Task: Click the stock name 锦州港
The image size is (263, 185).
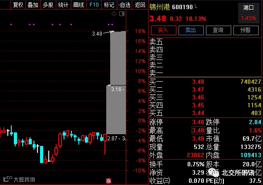Action: coord(159,7)
